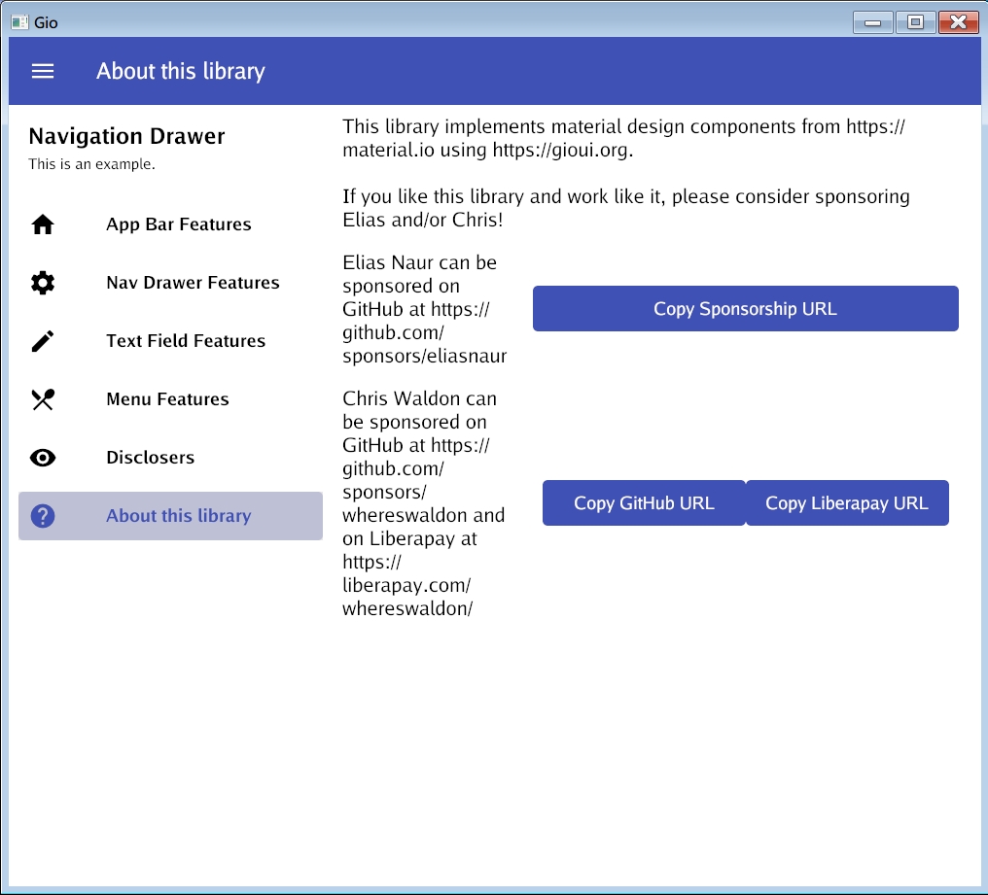The width and height of the screenshot is (988, 895).
Task: Click the Navigation Drawer heading
Action: (x=127, y=136)
